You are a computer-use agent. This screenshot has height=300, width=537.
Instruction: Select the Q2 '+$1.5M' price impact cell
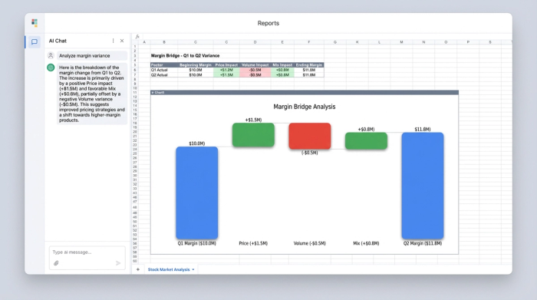click(226, 74)
